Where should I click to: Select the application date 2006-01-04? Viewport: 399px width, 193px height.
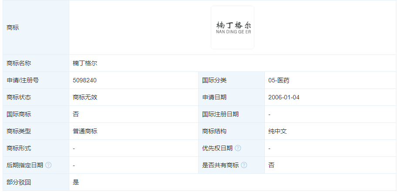[284, 97]
